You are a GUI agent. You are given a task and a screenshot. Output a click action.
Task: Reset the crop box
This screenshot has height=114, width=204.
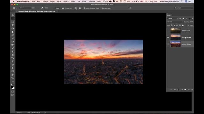[129, 8]
